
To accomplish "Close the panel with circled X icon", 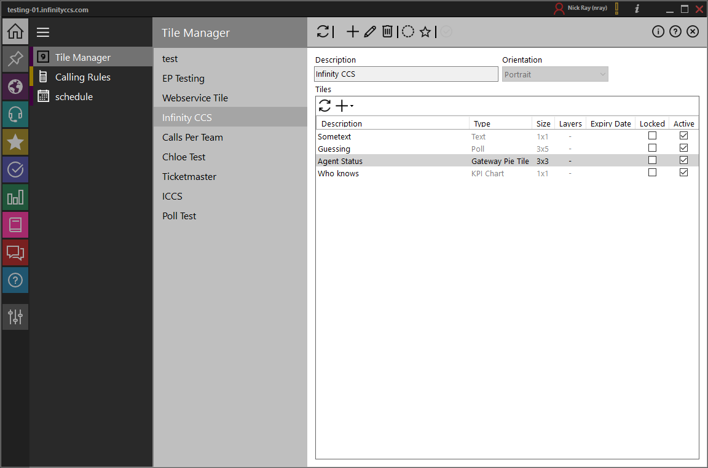I will pos(693,31).
